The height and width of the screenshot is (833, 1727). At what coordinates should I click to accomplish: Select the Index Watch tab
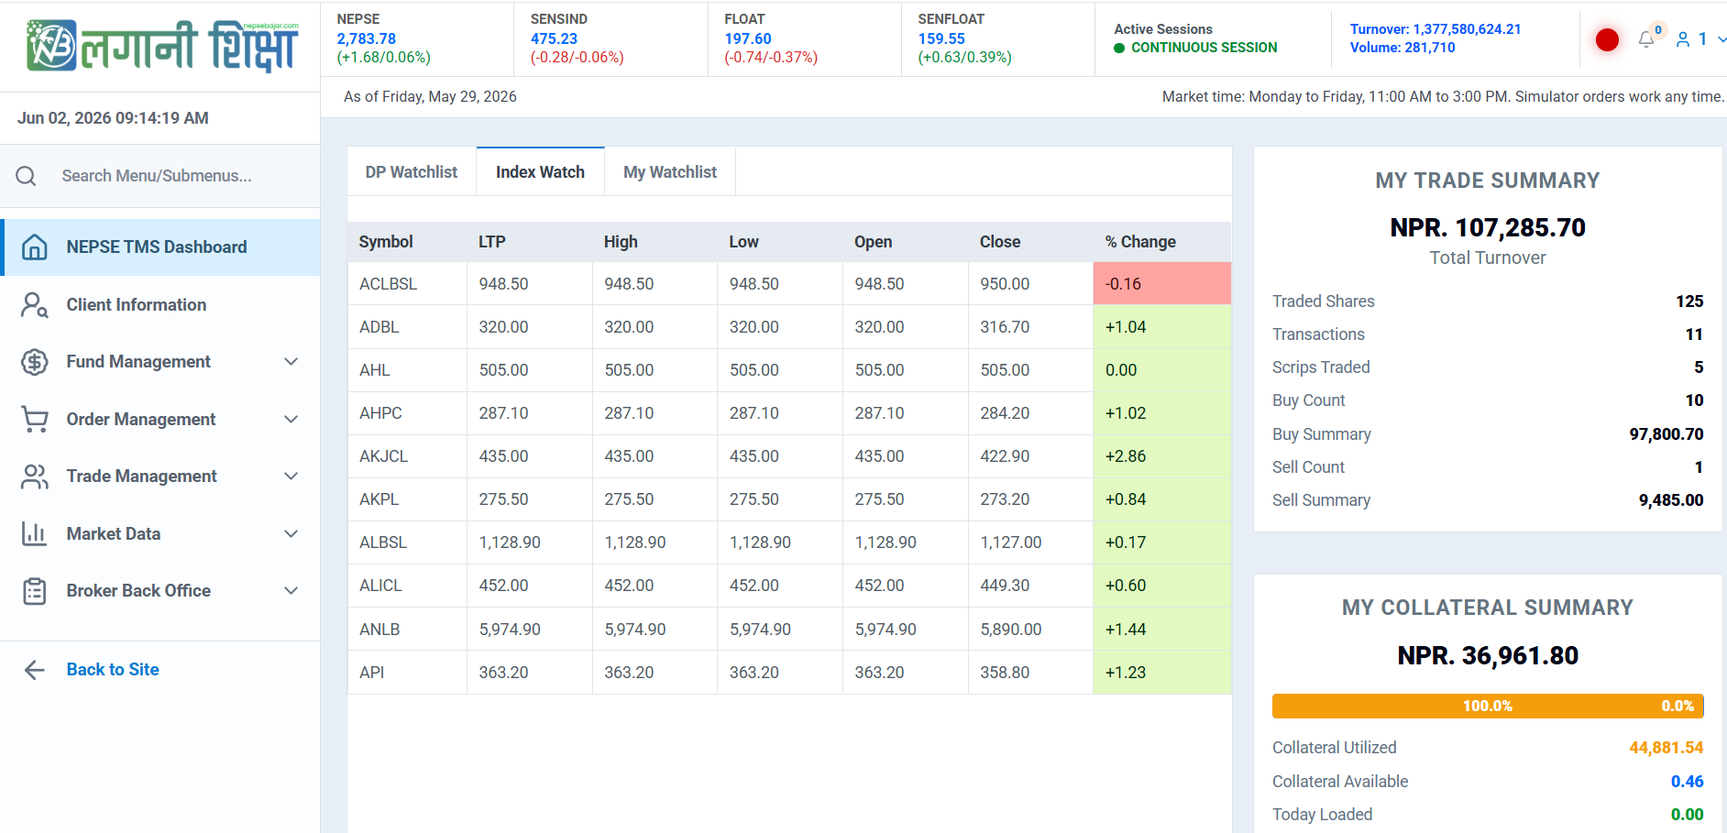pos(540,172)
